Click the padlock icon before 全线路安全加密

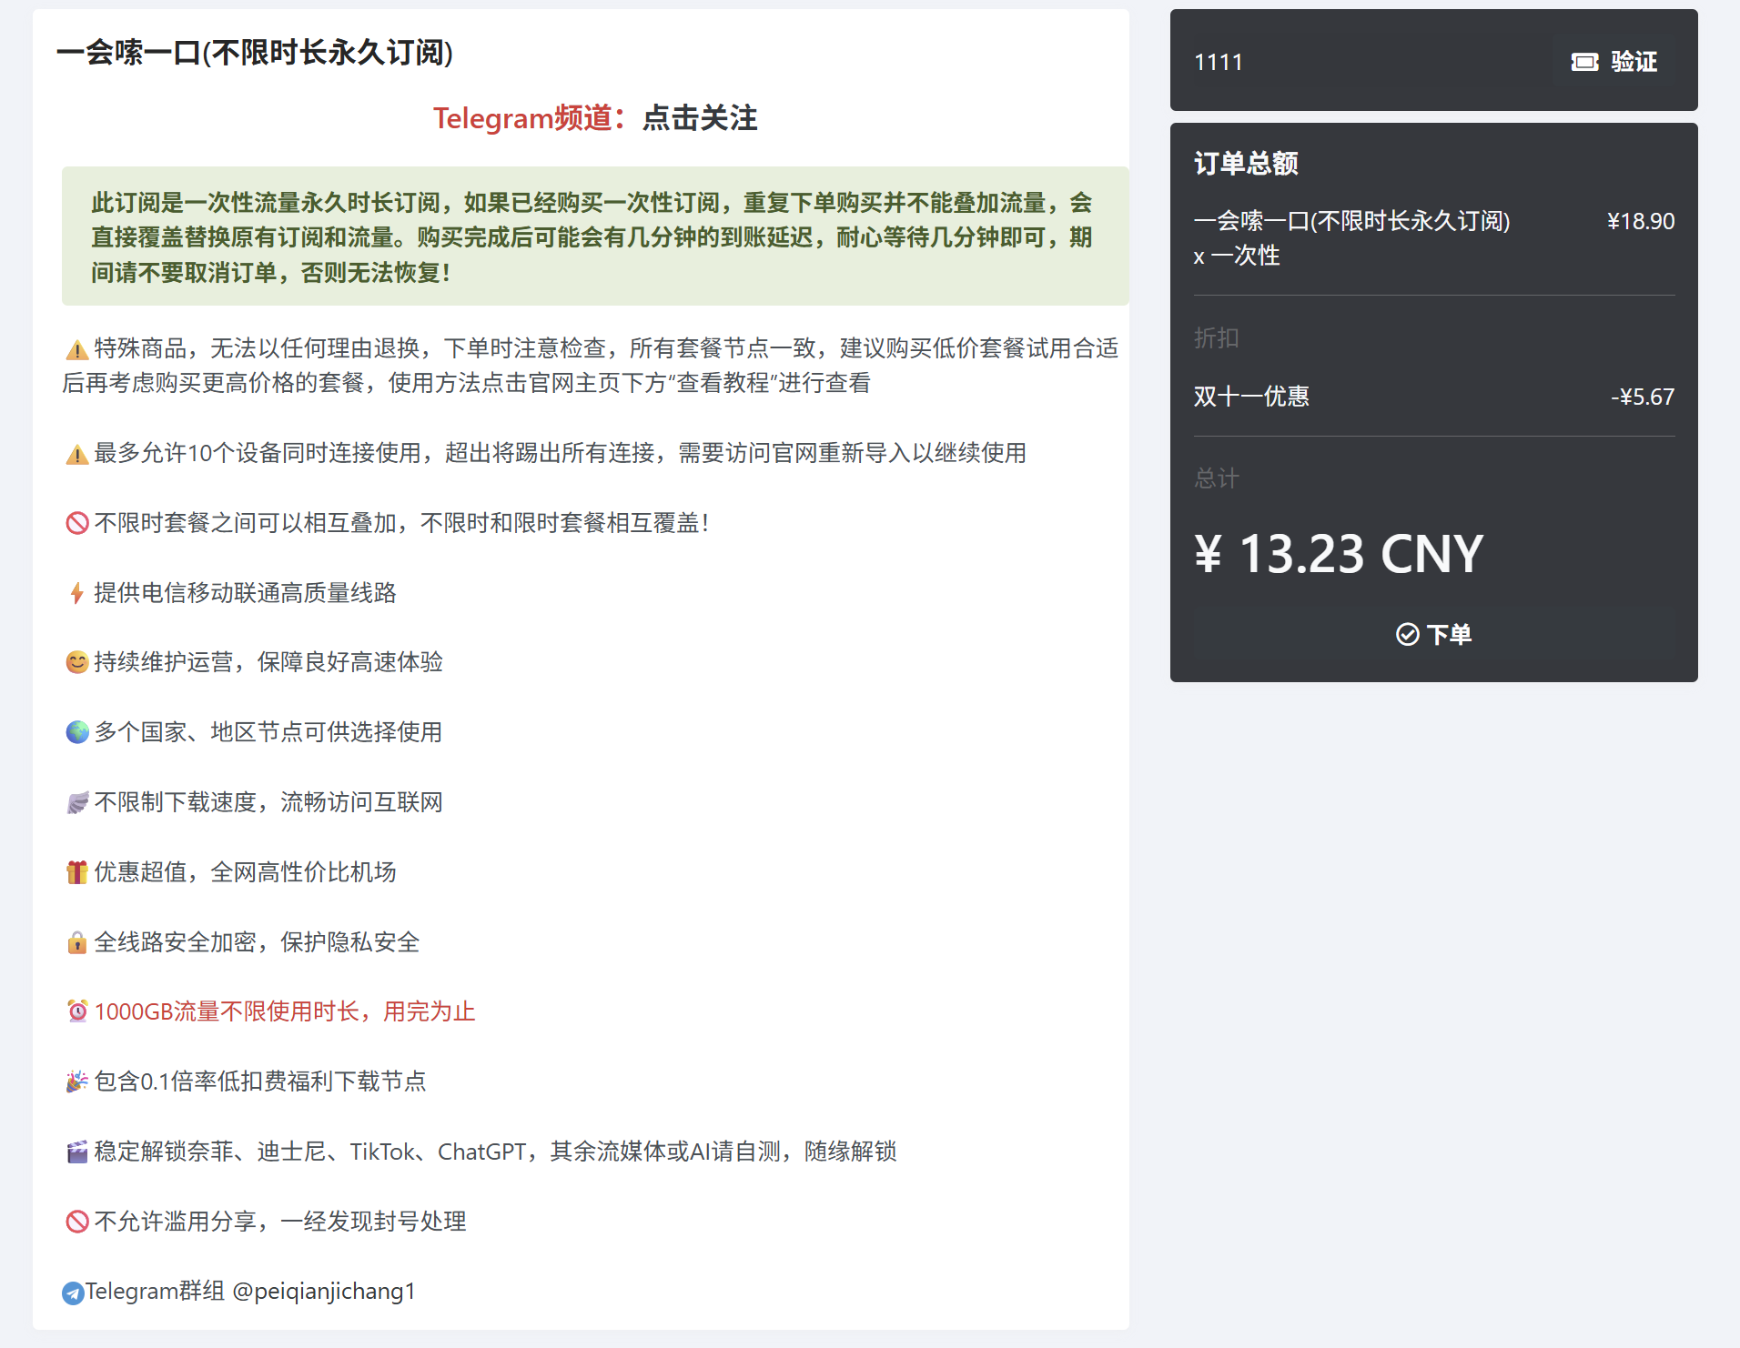point(77,942)
